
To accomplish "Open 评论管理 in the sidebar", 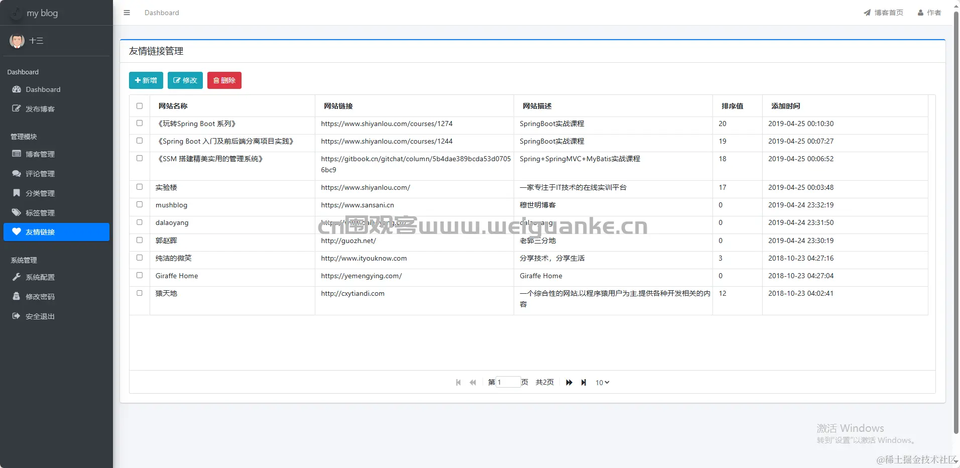I will click(56, 173).
